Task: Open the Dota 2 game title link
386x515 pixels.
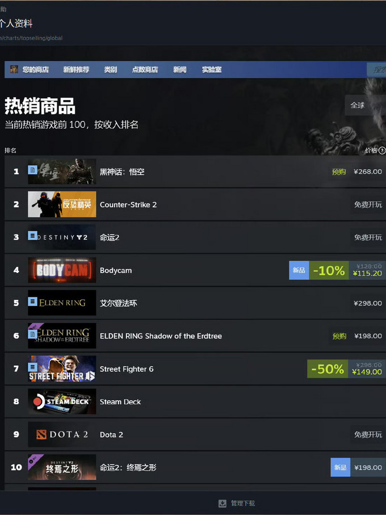Action: [111, 434]
